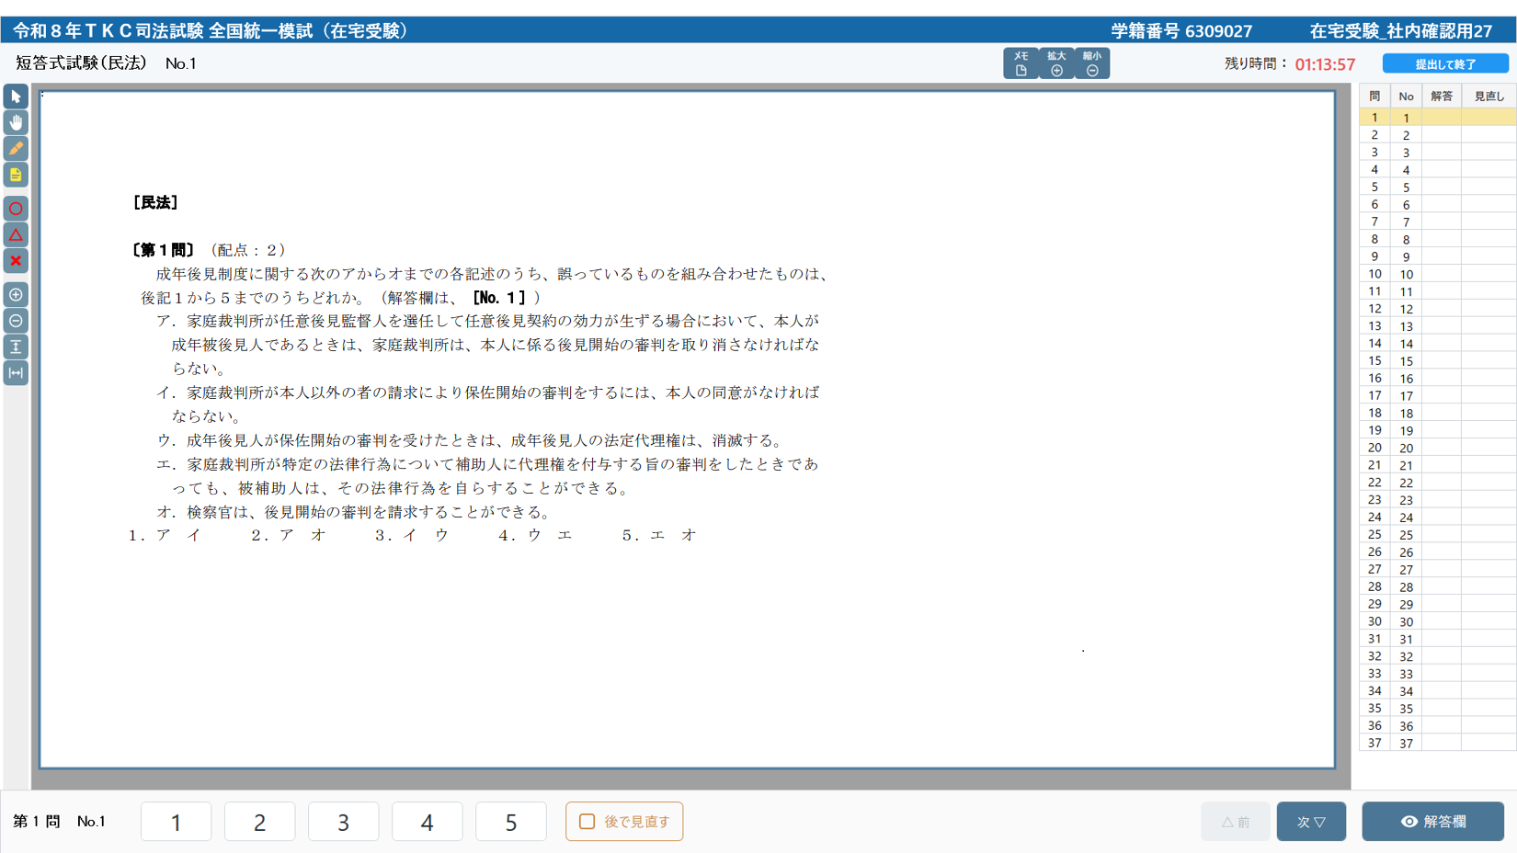Viewport: 1517px width, 853px height.
Task: Click the fit-to-width icon in sidebar
Action: 16,373
